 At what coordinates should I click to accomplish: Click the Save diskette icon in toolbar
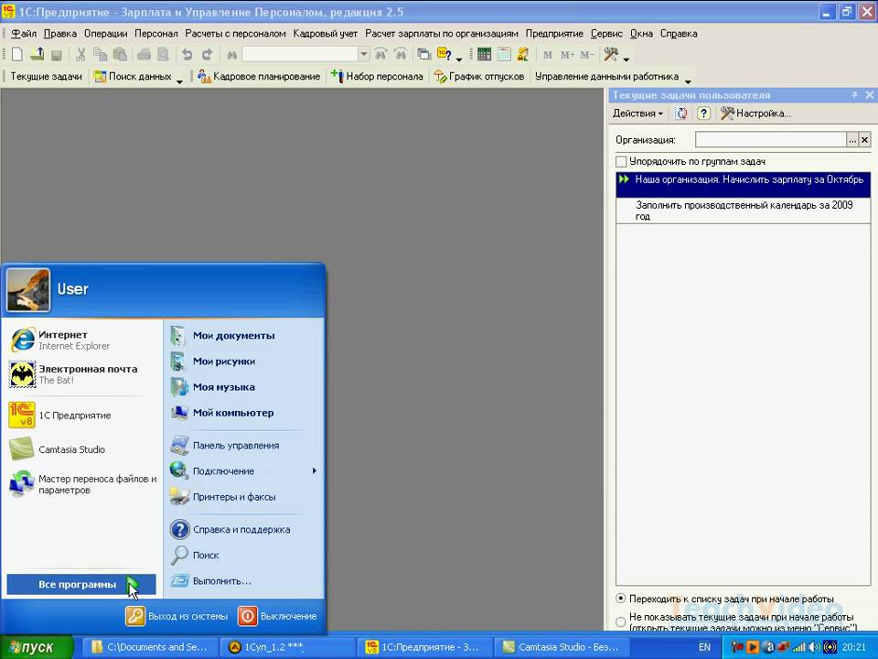[57, 55]
